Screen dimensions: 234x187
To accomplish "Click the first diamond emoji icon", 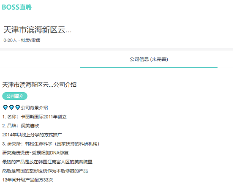I will point(5,107).
